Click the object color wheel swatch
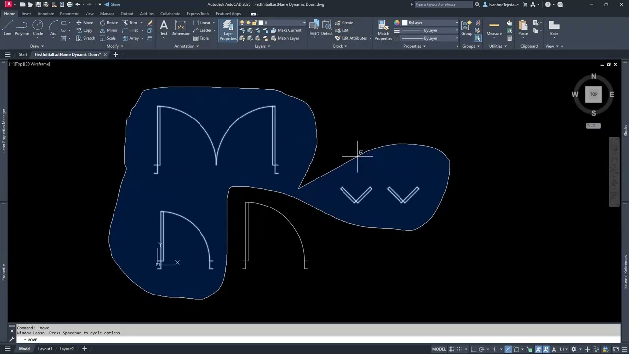 (x=397, y=23)
